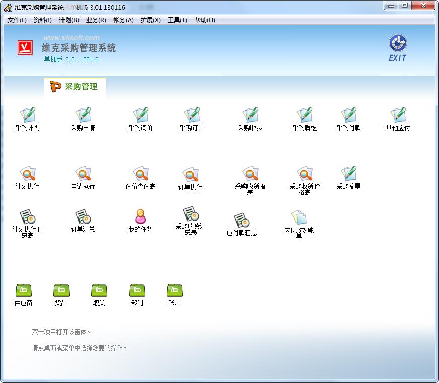
Task: Open the 资料(I) menu
Action: pyautogui.click(x=42, y=20)
